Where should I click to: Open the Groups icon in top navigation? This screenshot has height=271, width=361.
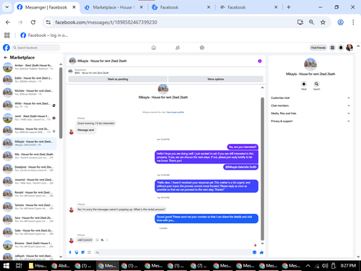point(202,48)
